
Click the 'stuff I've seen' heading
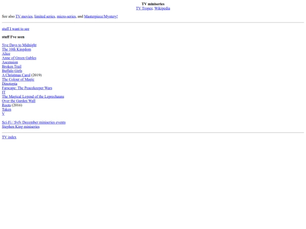click(13, 37)
